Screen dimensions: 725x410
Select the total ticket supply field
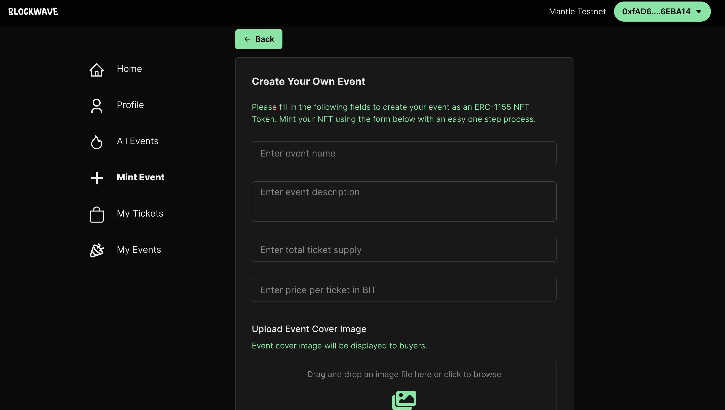tap(404, 250)
